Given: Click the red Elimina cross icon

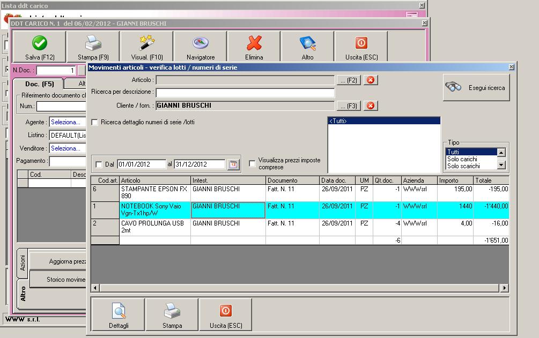Looking at the screenshot, I should pos(254,43).
